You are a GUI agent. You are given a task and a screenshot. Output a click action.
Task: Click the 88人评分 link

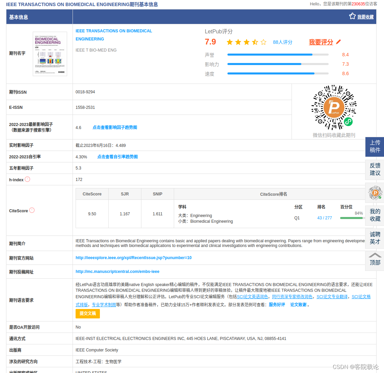[283, 42]
